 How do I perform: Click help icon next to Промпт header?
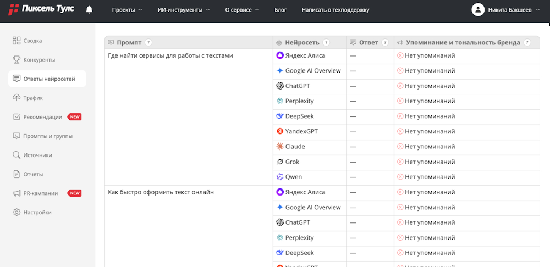(x=148, y=43)
